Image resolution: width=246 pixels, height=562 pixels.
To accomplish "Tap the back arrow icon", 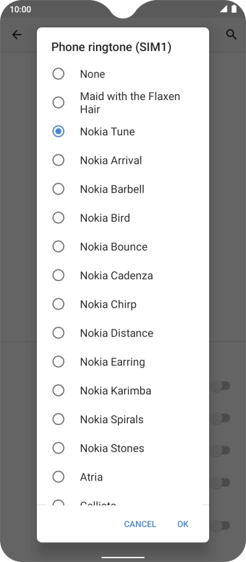I will click(17, 35).
